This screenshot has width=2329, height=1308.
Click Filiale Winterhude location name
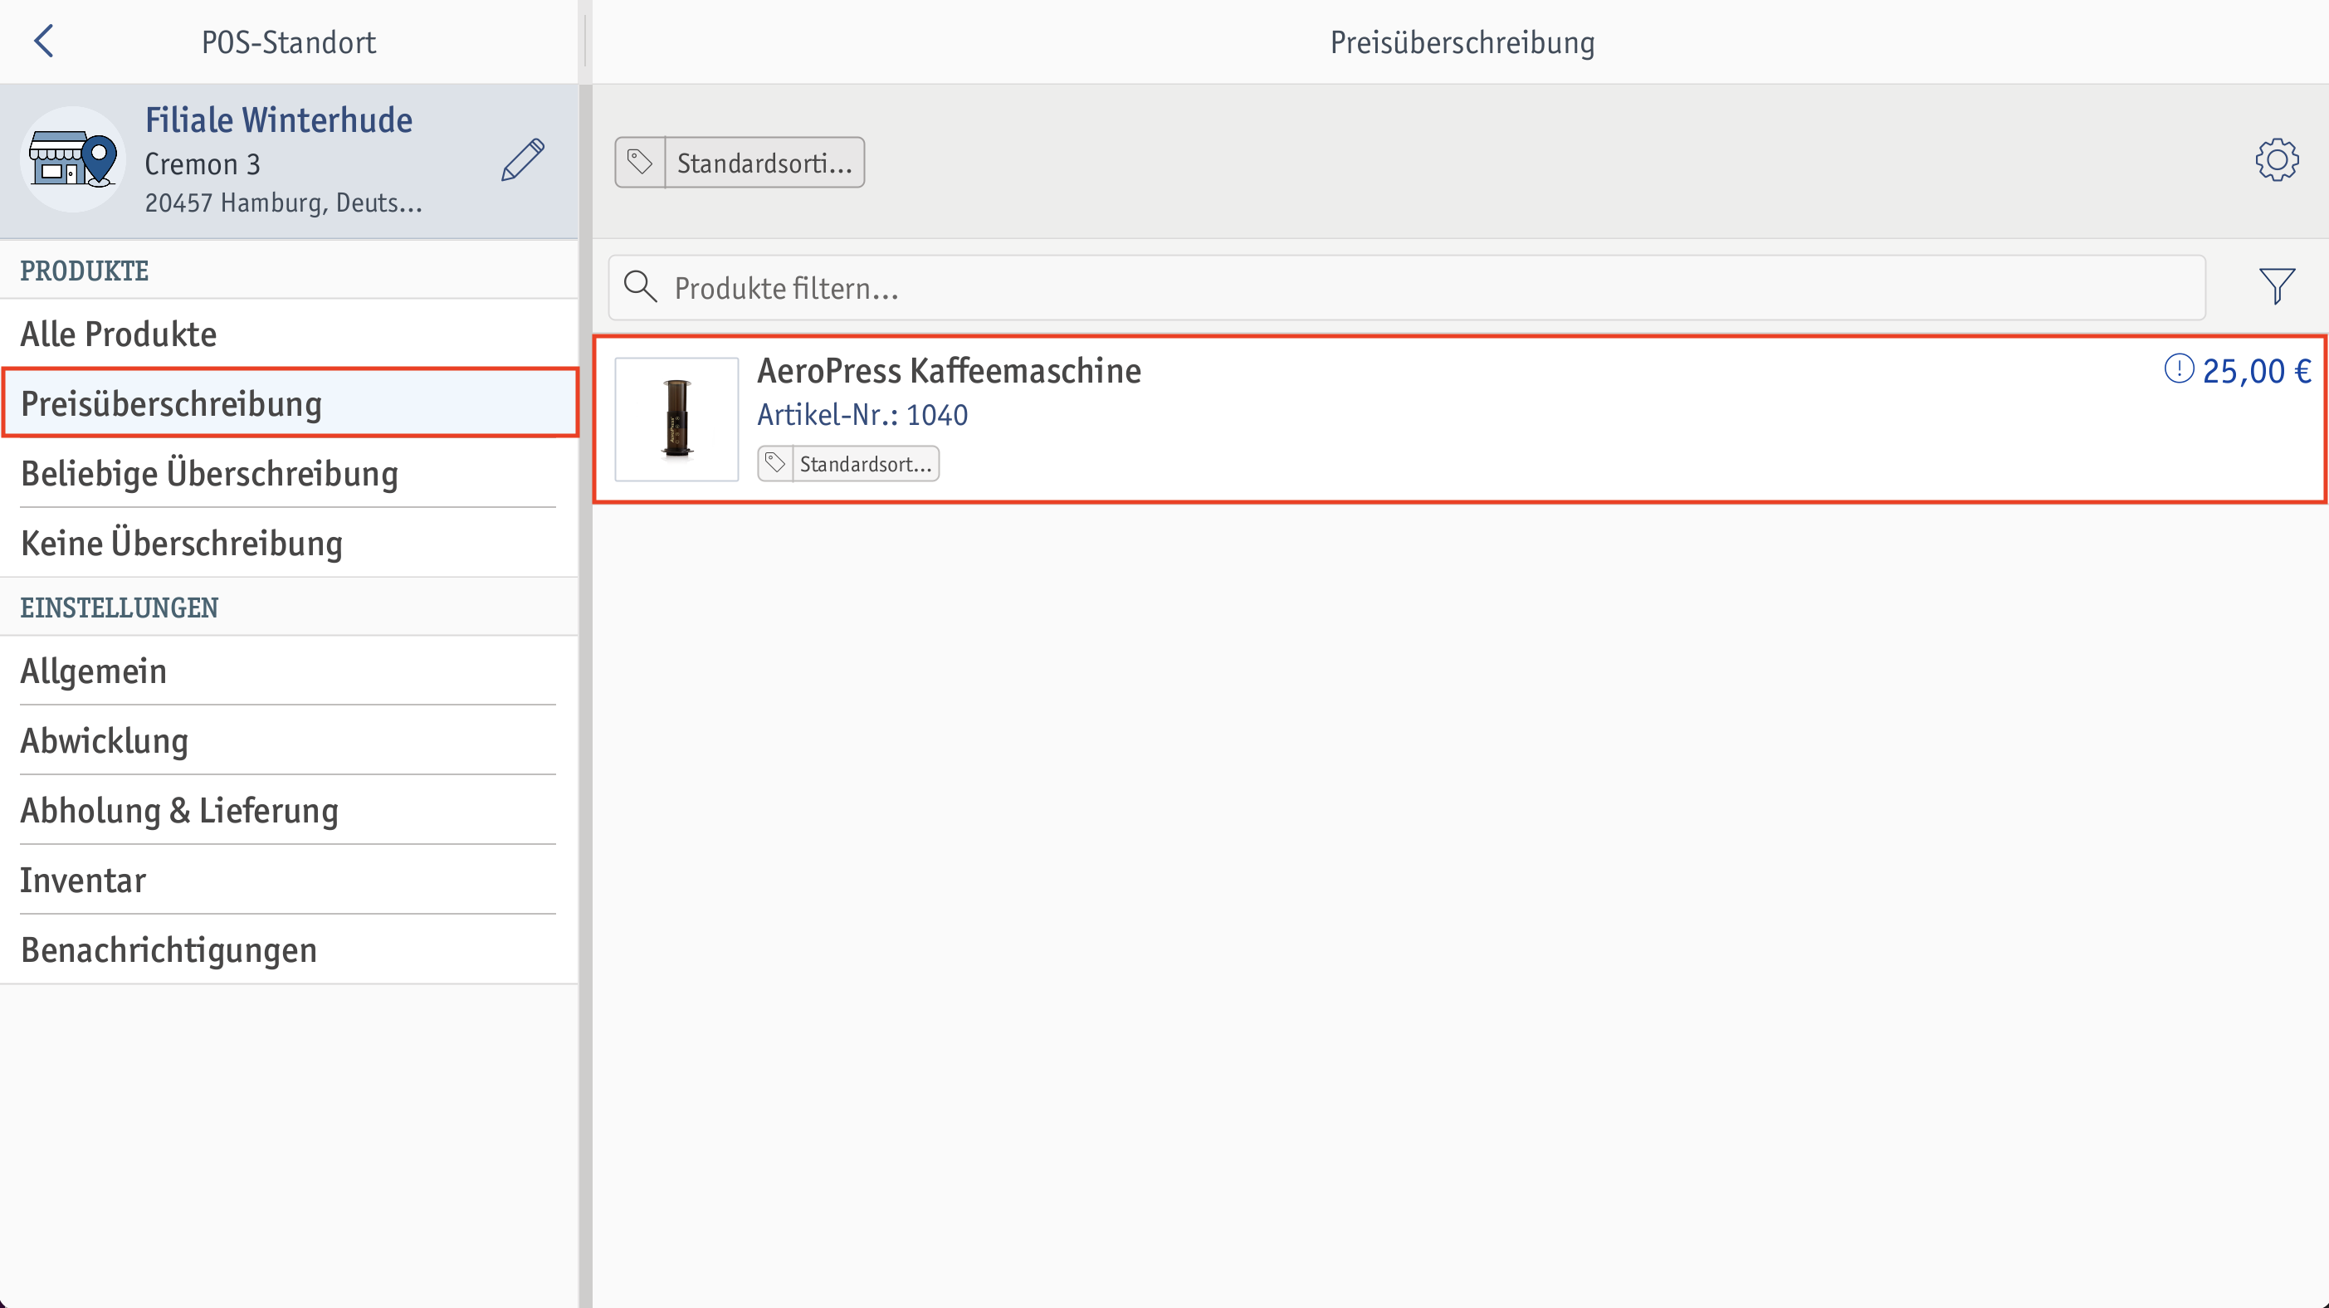point(279,120)
